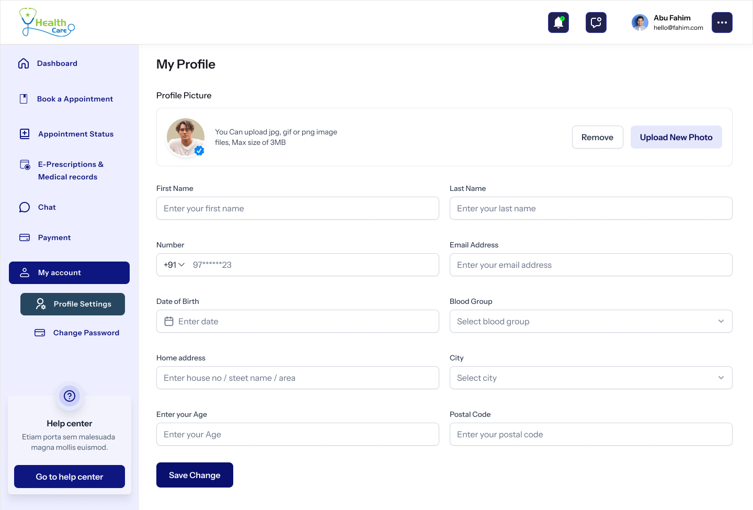
Task: Click the Enter date field
Action: [298, 321]
